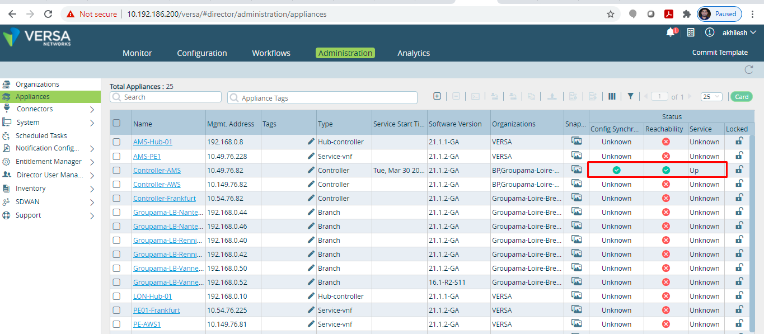Click the browser reload button
The image size is (764, 334).
48,14
